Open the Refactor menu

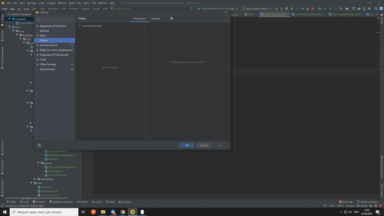pyautogui.click(x=62, y=3)
